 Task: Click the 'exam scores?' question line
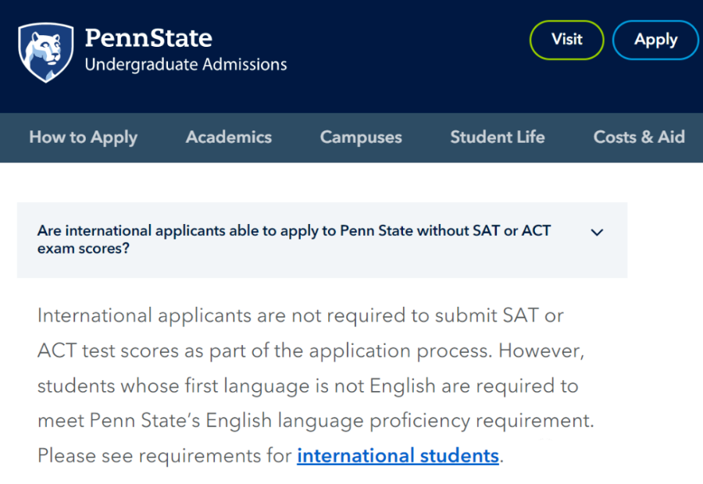pos(84,249)
